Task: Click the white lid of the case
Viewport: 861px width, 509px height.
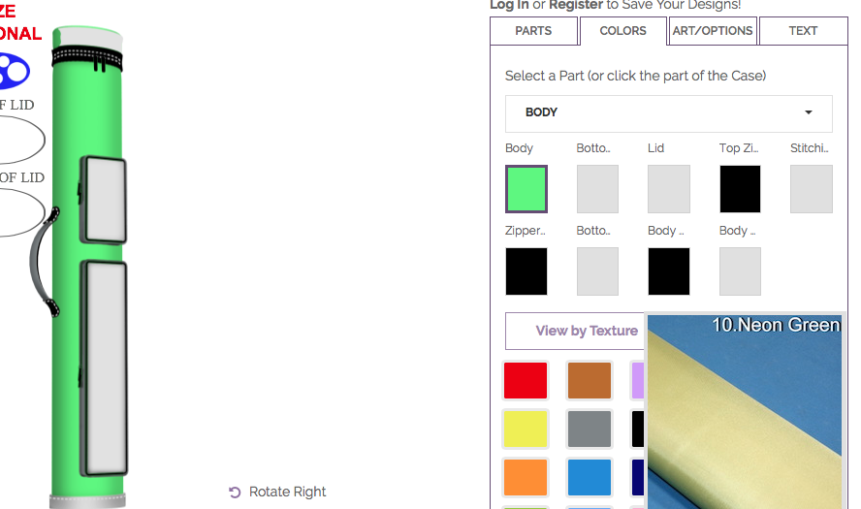Action: point(88,36)
